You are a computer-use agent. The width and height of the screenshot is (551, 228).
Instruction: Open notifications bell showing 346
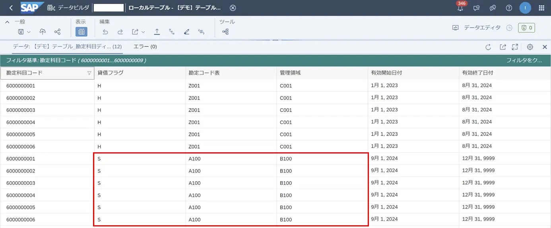pos(460,8)
